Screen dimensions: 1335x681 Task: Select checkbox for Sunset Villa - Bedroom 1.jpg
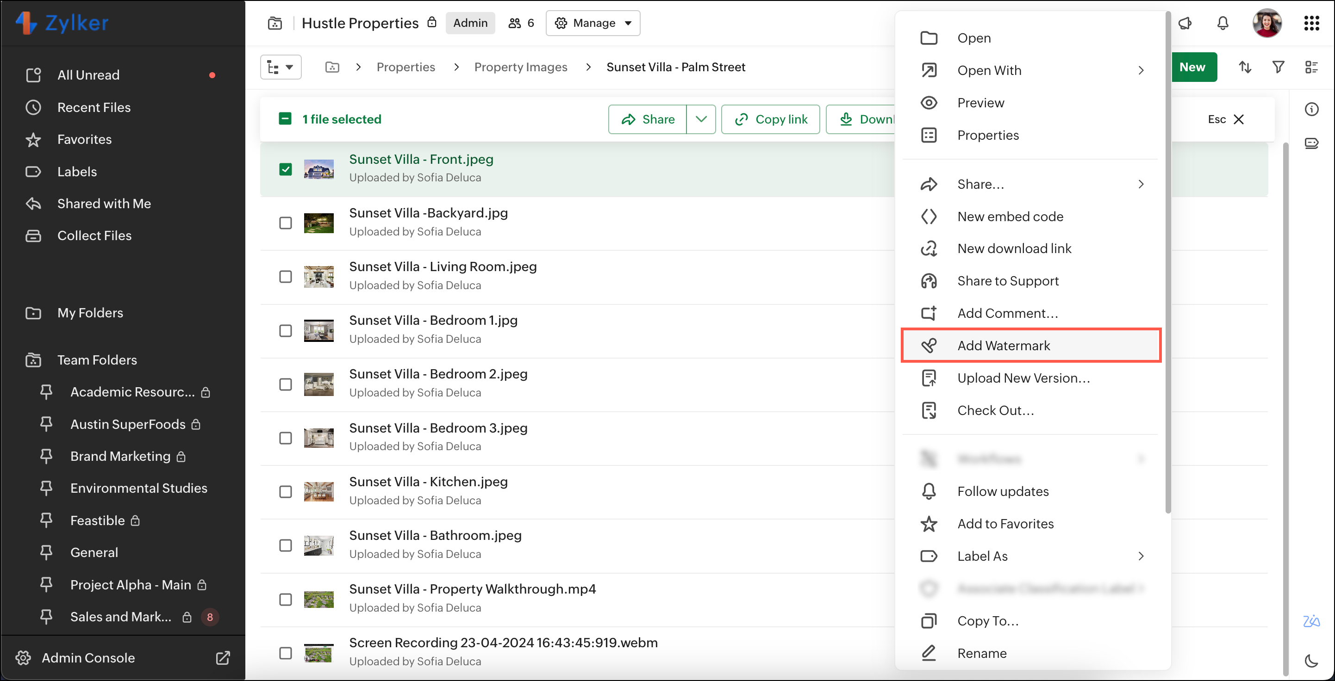(286, 330)
